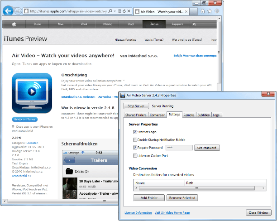
Task: Toggle Listen on Custom Port checkbox
Action: click(x=135, y=156)
